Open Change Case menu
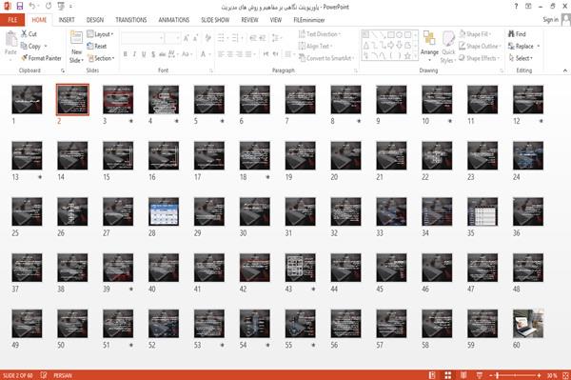The width and height of the screenshot is (571, 380). 187,54
